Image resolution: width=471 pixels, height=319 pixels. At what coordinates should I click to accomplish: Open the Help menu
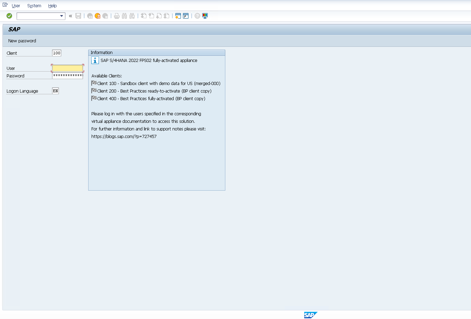(x=52, y=6)
